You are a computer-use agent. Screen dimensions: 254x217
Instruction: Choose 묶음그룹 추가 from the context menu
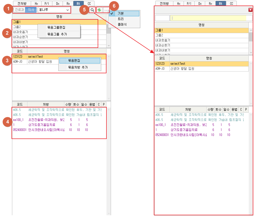point(57,34)
